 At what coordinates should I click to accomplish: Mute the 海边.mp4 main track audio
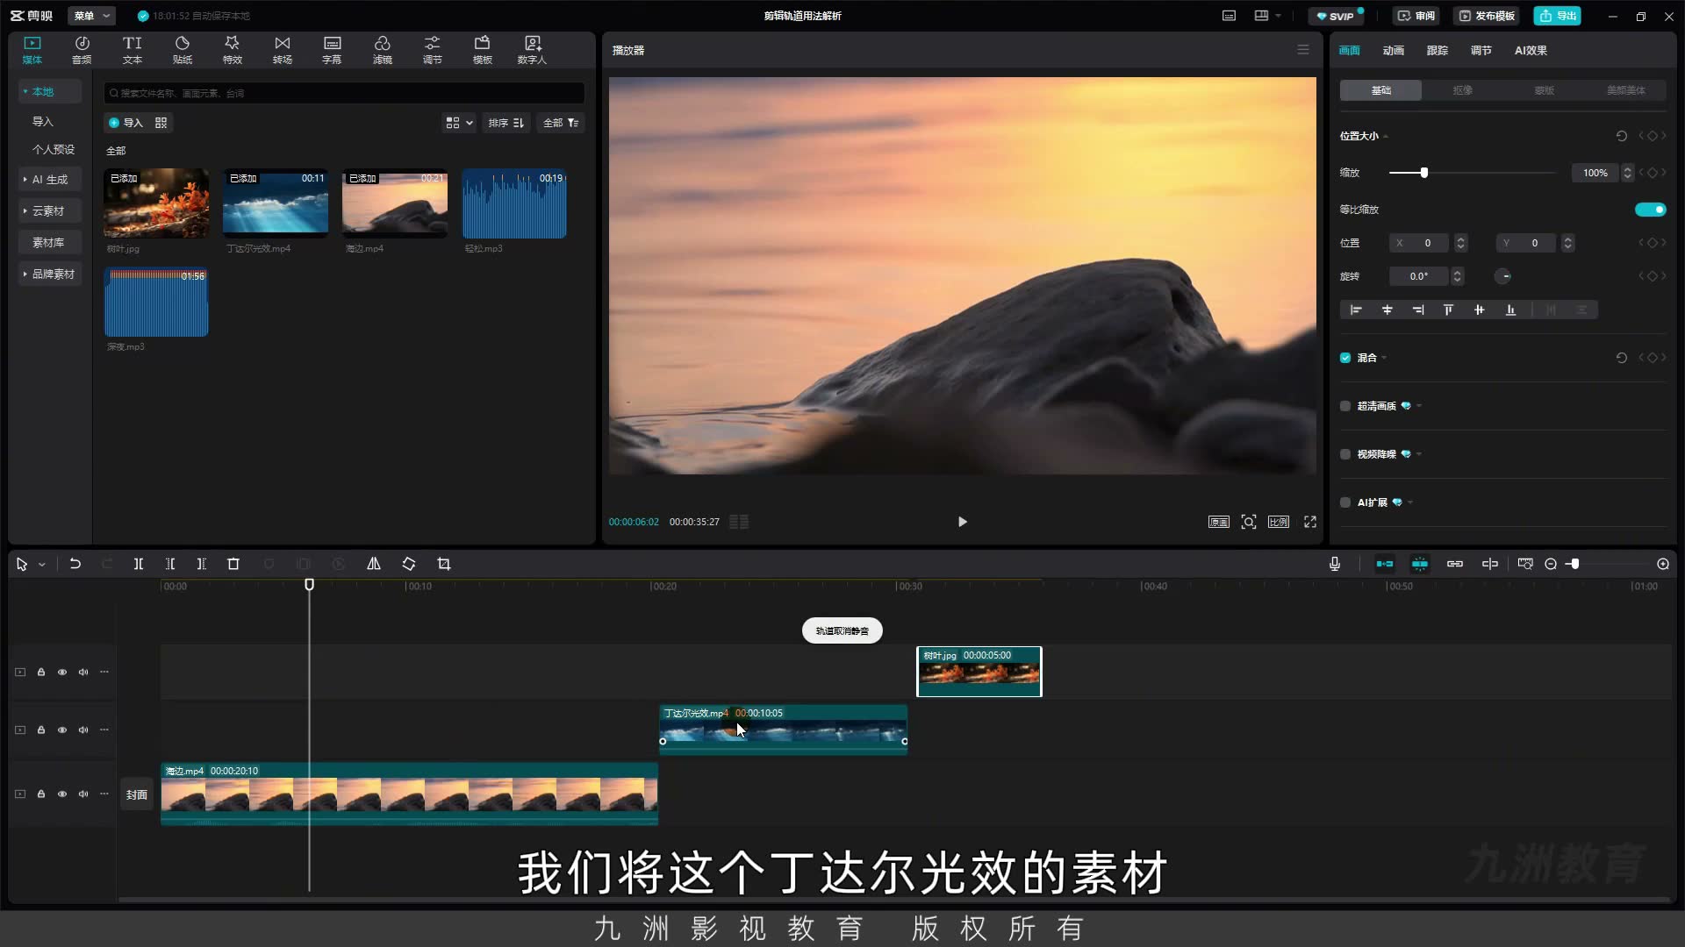[x=83, y=794]
